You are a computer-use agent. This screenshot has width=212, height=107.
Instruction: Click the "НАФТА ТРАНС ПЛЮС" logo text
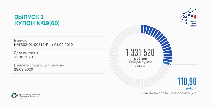point(194,24)
